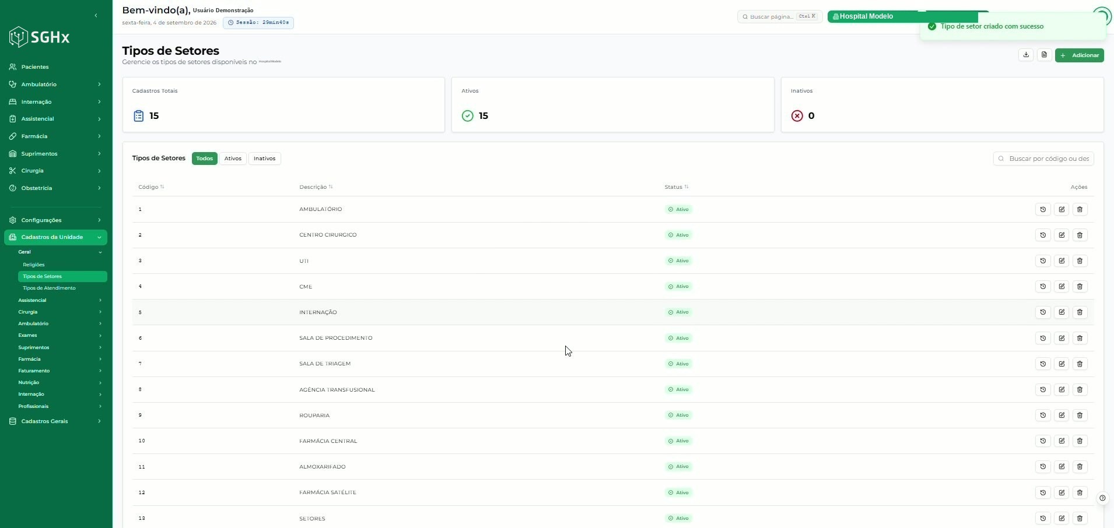Image resolution: width=1114 pixels, height=528 pixels.
Task: Switch to the Ativos filter tab
Action: pyautogui.click(x=233, y=159)
